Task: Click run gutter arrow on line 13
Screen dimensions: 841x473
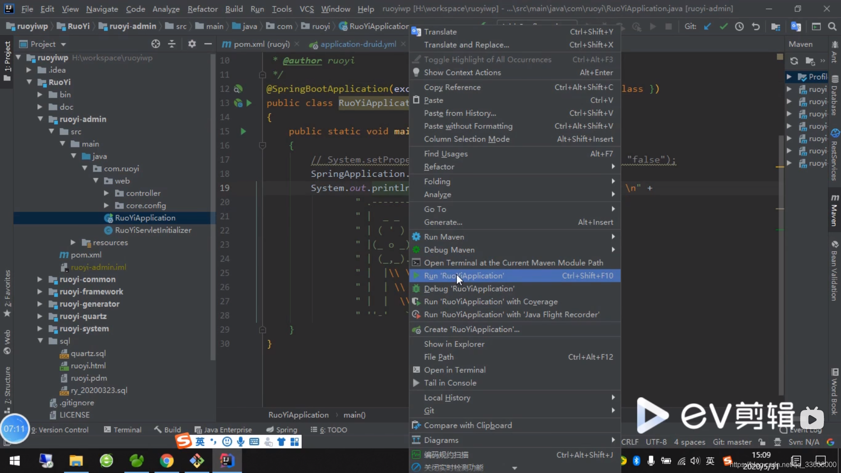Action: tap(249, 103)
